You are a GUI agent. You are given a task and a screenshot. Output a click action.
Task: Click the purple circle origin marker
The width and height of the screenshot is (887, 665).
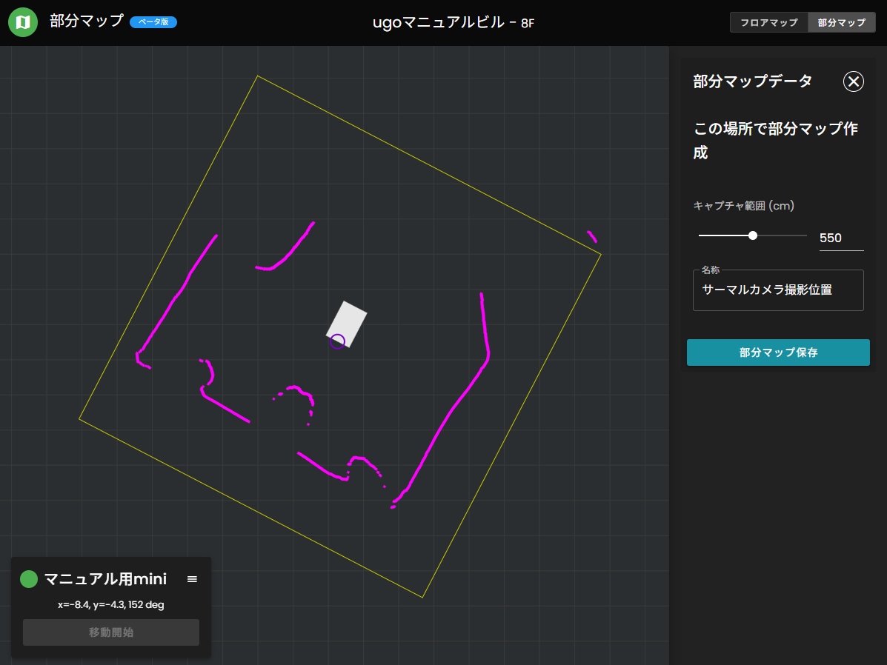pos(338,341)
